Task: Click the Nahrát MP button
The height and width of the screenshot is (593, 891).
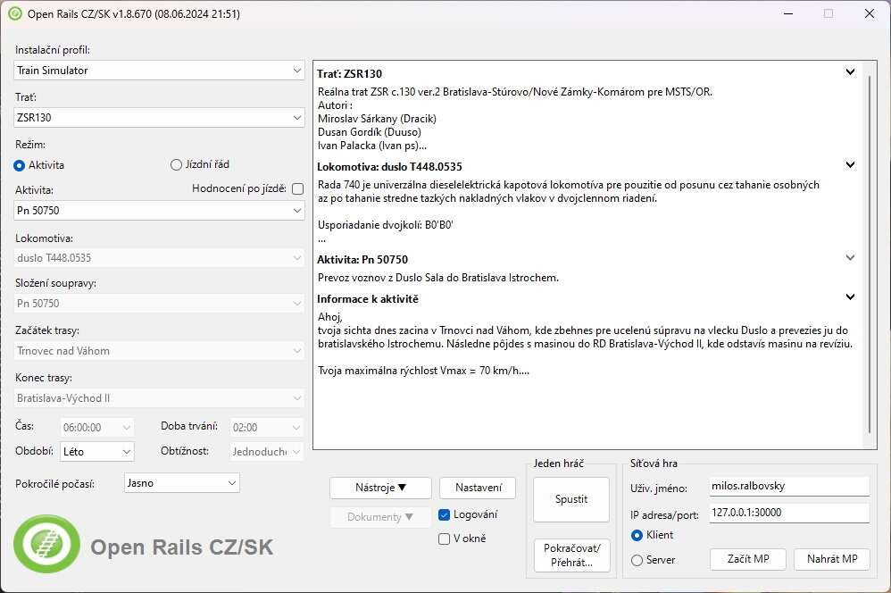Action: 832,559
